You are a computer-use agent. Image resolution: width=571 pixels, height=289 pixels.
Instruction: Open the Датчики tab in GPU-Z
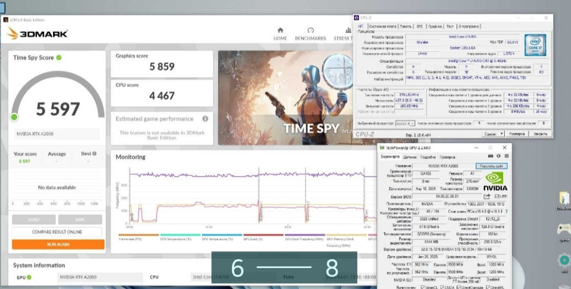tap(410, 156)
